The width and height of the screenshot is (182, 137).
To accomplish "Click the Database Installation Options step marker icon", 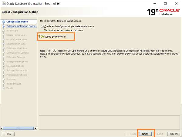I will [4, 26].
